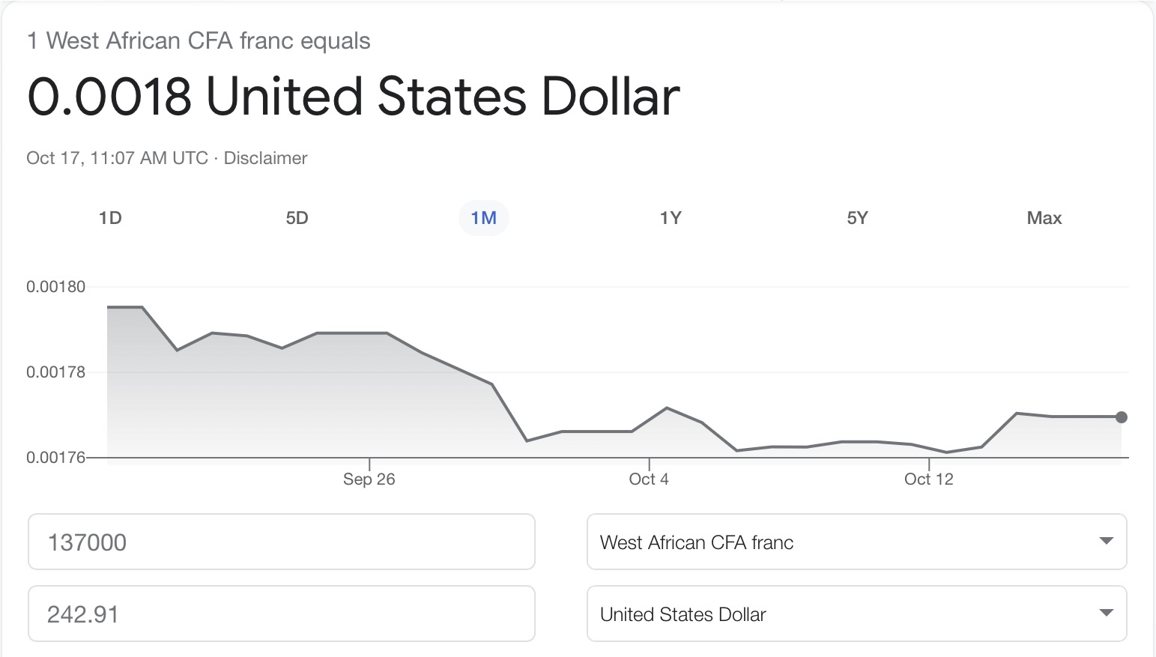This screenshot has width=1156, height=657.
Task: Click the 137000 amount input field
Action: [x=281, y=542]
